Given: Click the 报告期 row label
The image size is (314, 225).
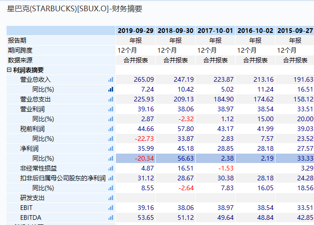Looking at the screenshot, I should (x=17, y=40).
